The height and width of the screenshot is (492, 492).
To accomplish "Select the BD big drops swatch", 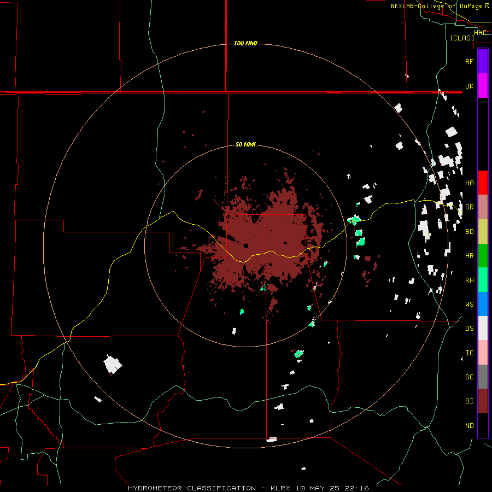I will (483, 232).
